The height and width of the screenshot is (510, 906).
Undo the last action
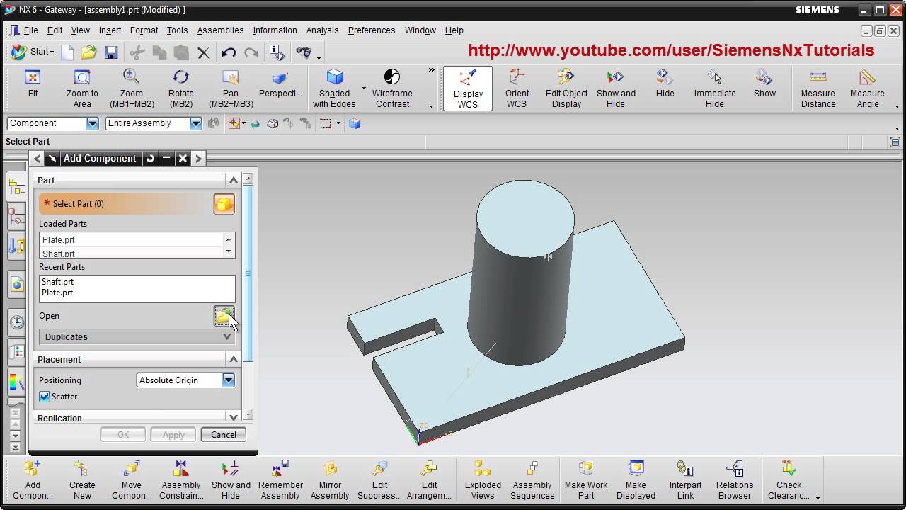click(x=228, y=52)
